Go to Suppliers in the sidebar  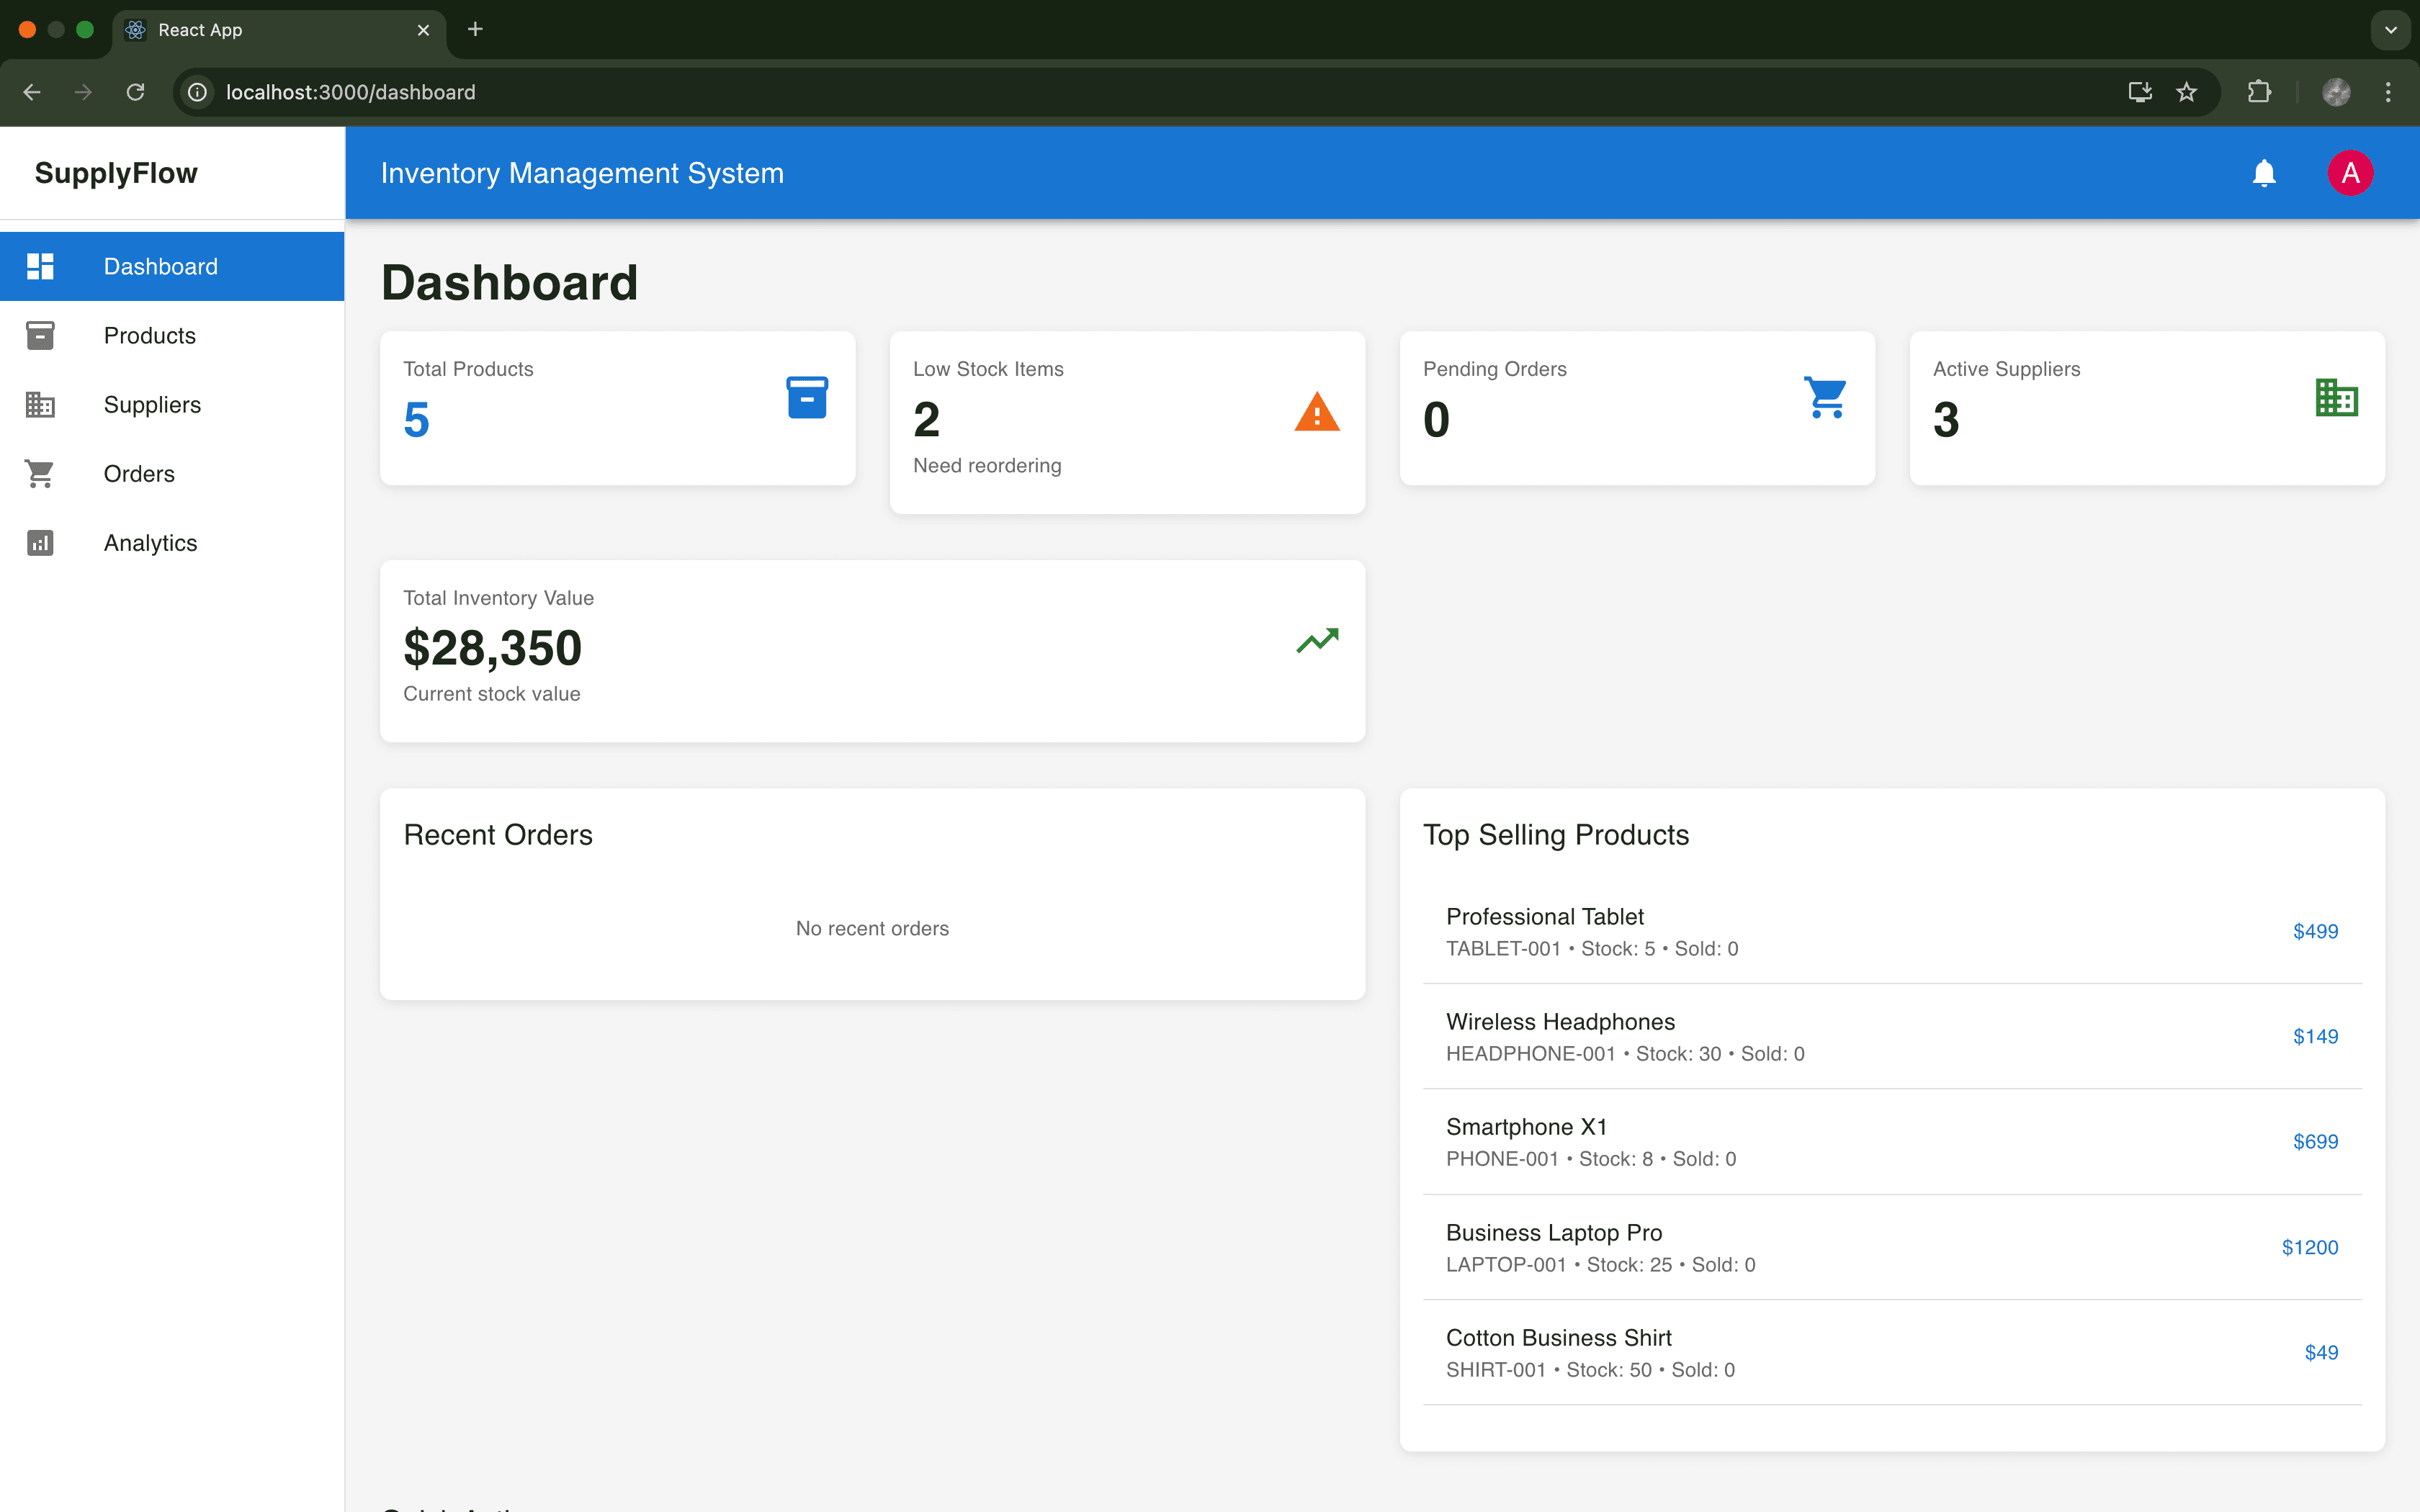pyautogui.click(x=152, y=405)
